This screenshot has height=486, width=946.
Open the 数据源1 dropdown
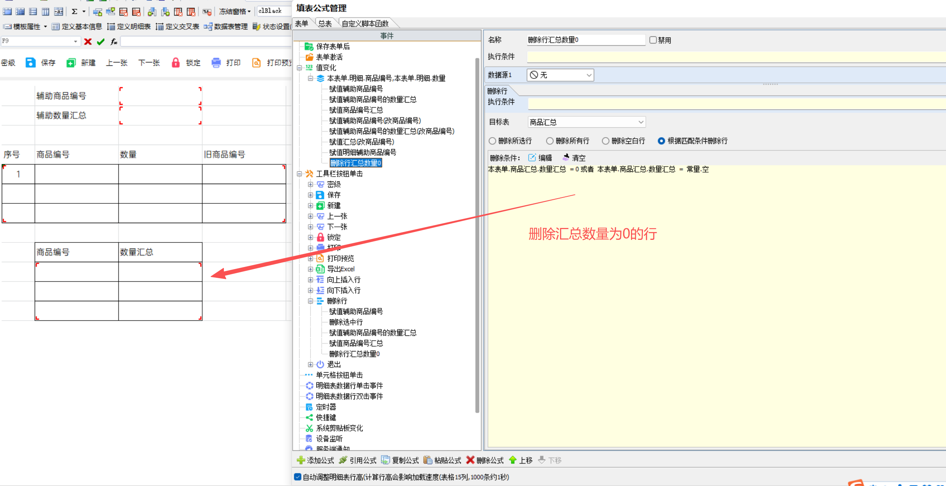point(589,75)
